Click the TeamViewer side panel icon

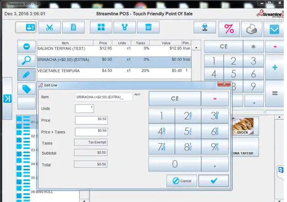(281, 170)
